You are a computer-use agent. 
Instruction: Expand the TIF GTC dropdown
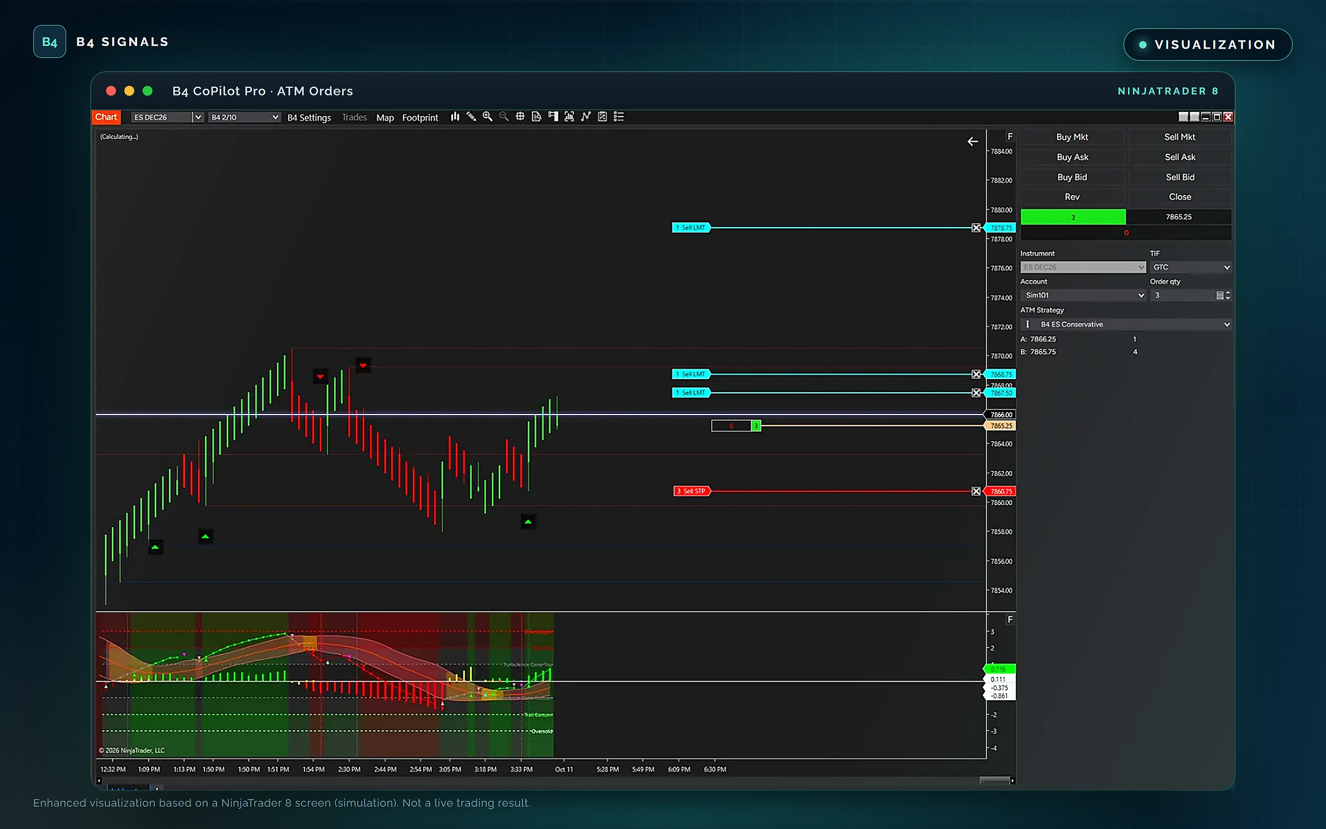tap(1191, 267)
